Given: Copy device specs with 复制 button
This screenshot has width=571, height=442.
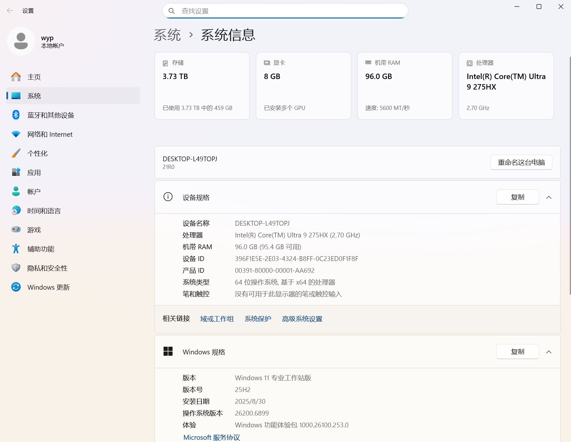Looking at the screenshot, I should click(x=517, y=197).
